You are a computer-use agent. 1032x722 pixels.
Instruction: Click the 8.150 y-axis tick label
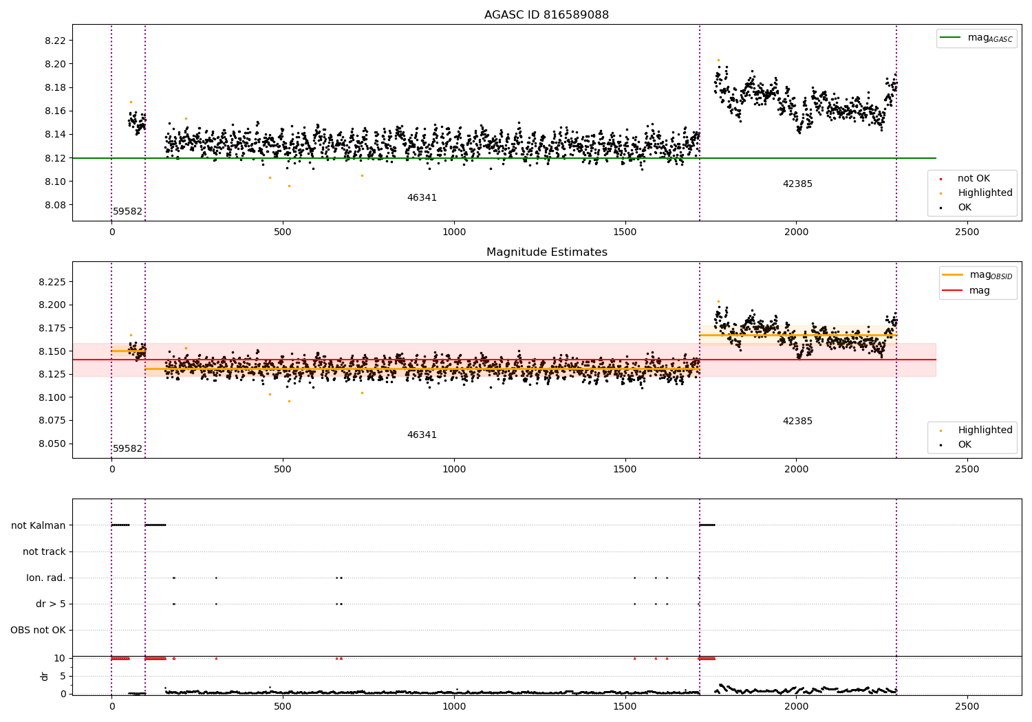pos(52,351)
